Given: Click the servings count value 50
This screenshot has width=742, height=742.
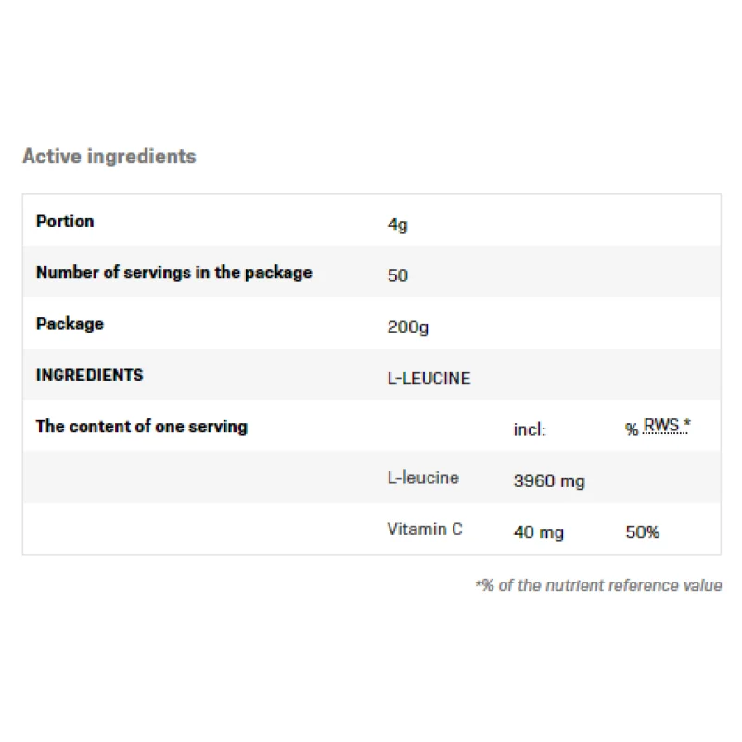Looking at the screenshot, I should click(397, 275).
